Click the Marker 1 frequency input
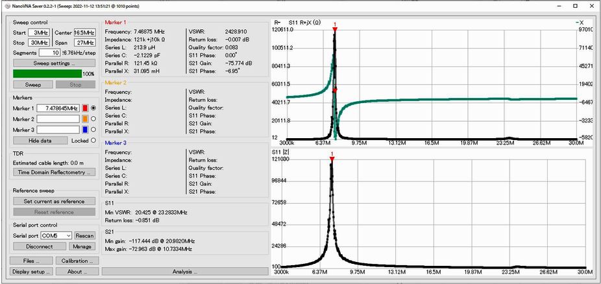 pos(58,108)
